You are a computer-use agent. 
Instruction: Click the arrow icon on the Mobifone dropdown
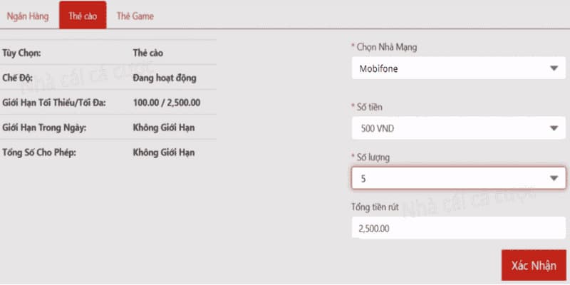[554, 68]
